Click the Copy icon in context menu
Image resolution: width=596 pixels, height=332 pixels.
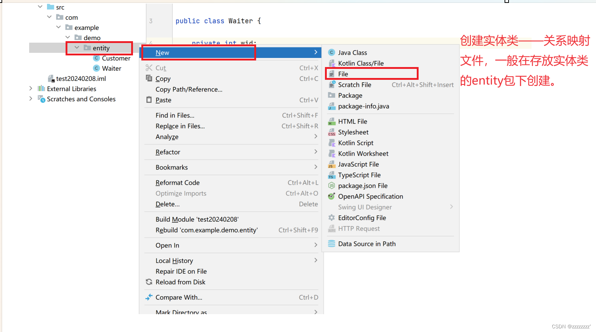(x=149, y=78)
